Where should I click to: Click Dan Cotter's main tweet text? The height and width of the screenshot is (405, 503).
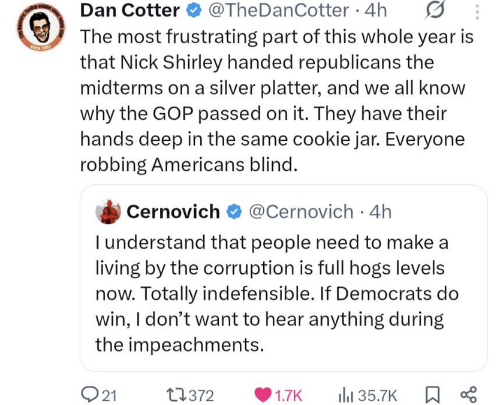276,101
